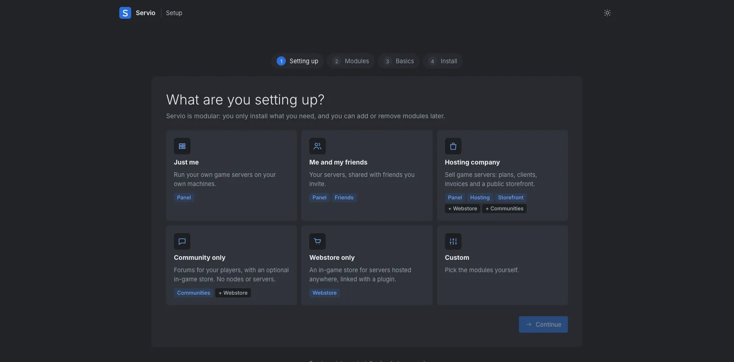
Task: Open the Setting up step tab
Action: [298, 61]
